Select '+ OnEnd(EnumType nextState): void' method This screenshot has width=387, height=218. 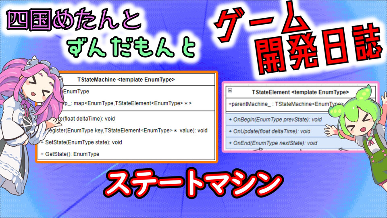coord(273,143)
